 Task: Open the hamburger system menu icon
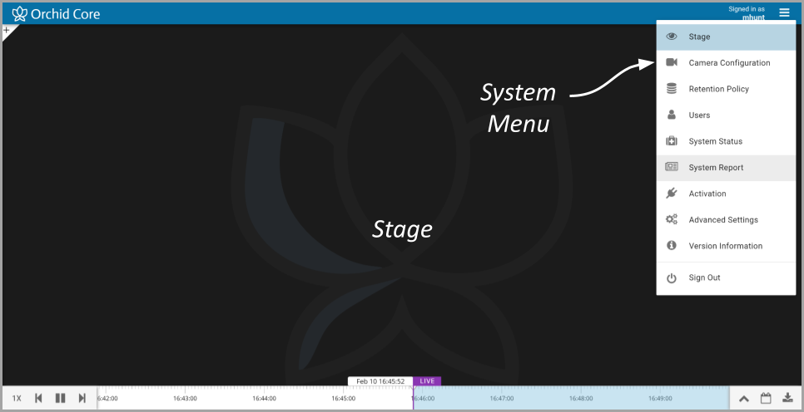pos(784,12)
